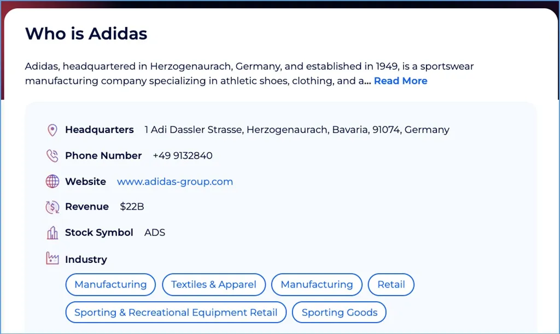Click the globe icon beside Website
560x334 pixels.
point(52,181)
